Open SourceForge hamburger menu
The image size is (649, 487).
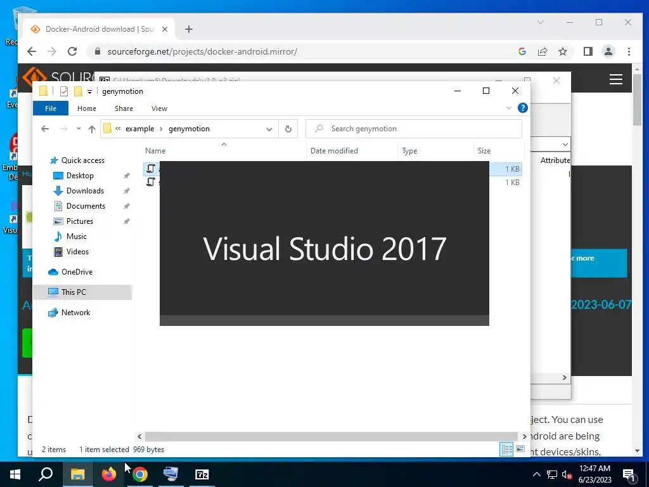[616, 79]
